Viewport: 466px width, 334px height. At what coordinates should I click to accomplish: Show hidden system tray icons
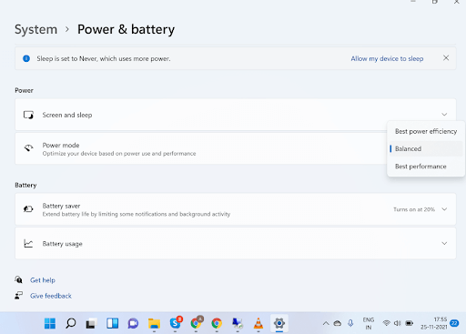point(326,323)
